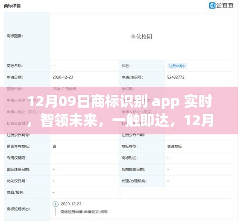Screen dimensions: 238x221
Task: Click the 企查查 logo icon
Action: (x=212, y=6)
